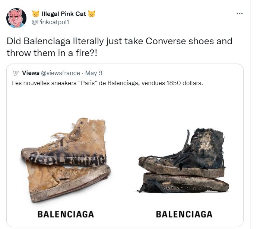
Task: Click the tweet text about Converse shoes
Action: click(x=119, y=47)
